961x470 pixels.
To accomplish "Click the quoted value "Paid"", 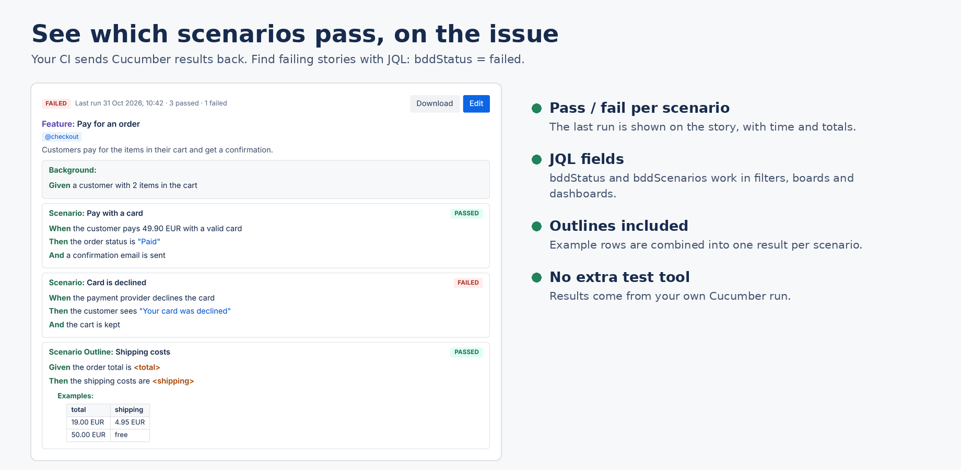I will point(149,242).
